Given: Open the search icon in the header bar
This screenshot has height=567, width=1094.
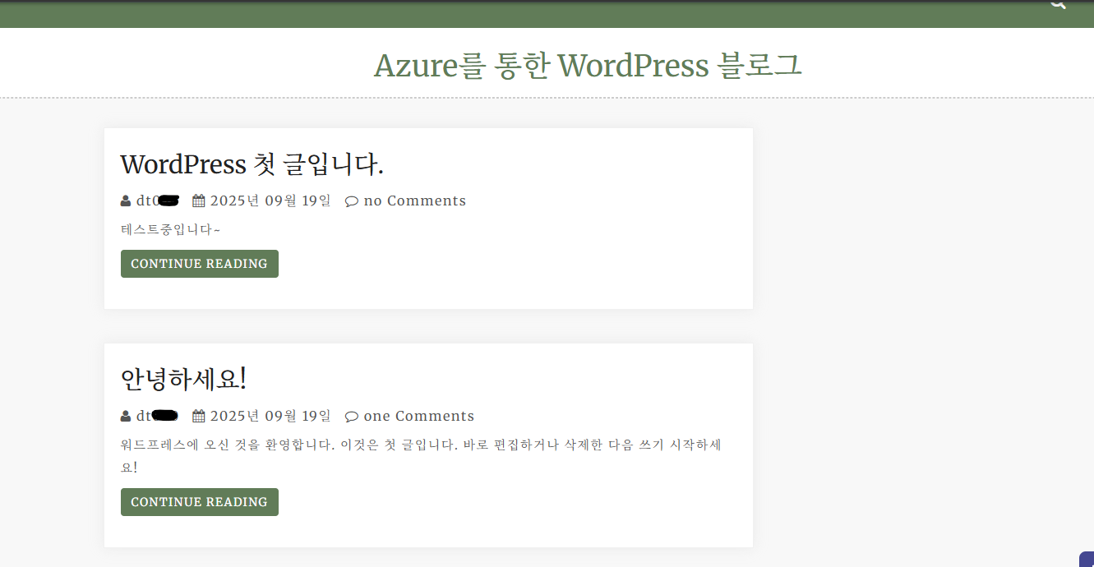Looking at the screenshot, I should pos(1057,4).
